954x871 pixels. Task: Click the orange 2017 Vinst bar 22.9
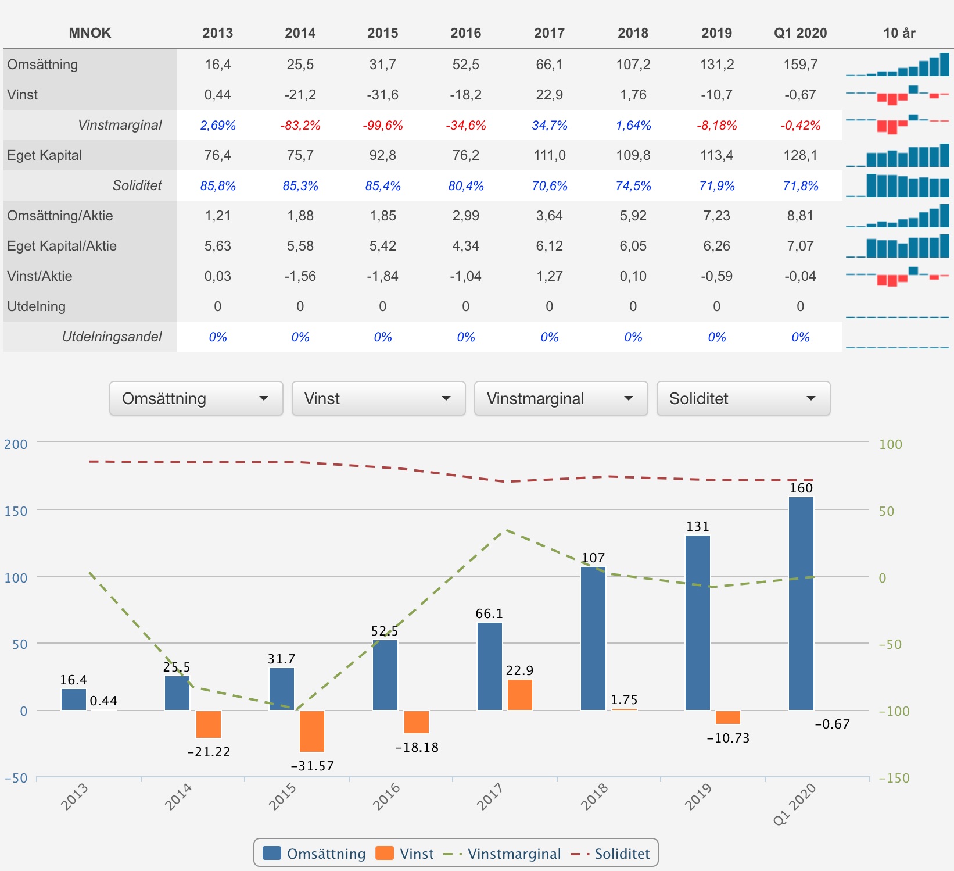[x=520, y=695]
